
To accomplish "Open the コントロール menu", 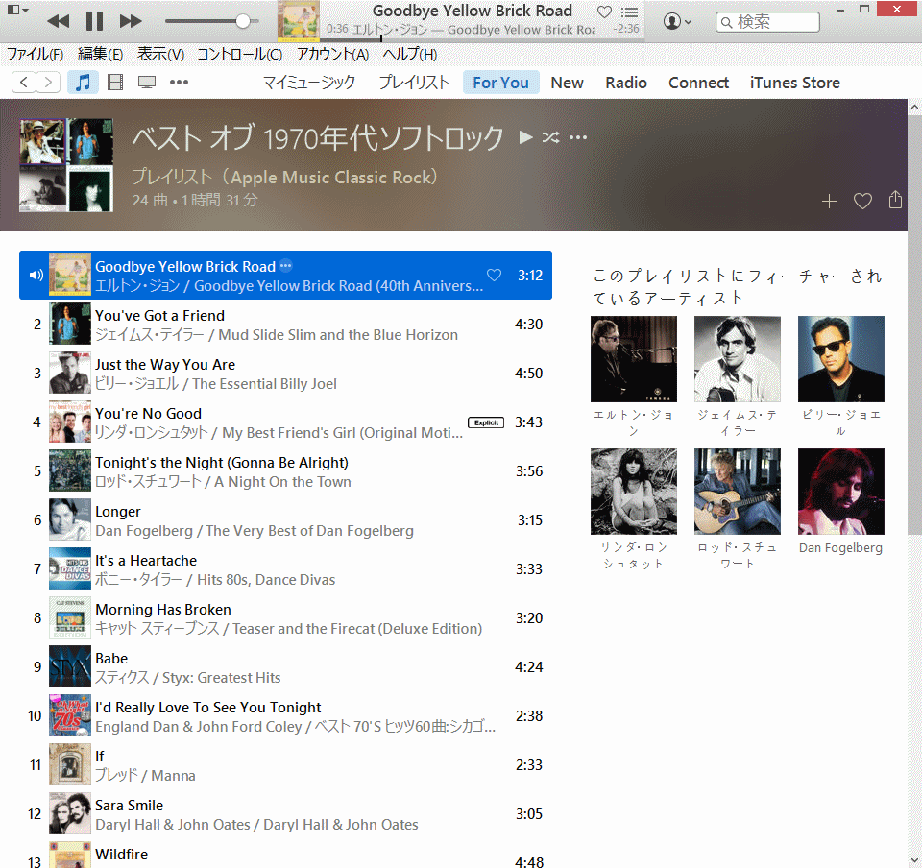I will tap(240, 55).
